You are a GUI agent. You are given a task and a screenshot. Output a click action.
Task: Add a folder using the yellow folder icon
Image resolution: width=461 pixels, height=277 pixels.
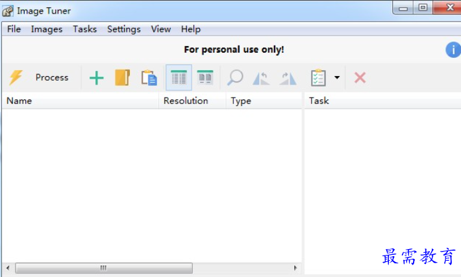click(x=122, y=78)
